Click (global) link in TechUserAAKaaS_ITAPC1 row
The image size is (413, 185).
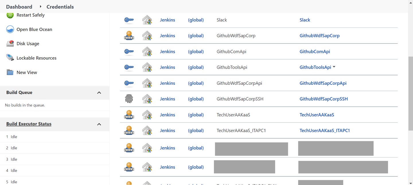pyautogui.click(x=196, y=131)
